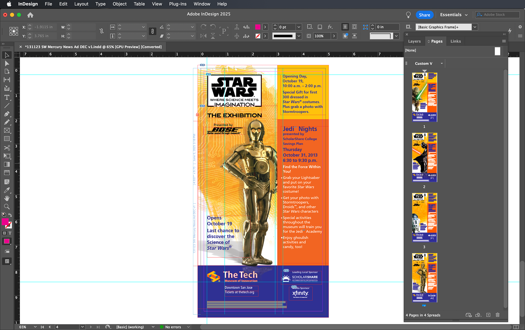
Task: Click the Home icon
Action: [30, 15]
